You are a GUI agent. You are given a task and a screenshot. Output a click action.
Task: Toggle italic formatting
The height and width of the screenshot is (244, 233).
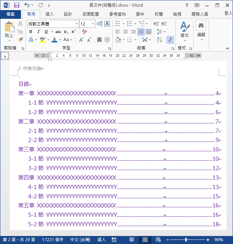(38, 32)
